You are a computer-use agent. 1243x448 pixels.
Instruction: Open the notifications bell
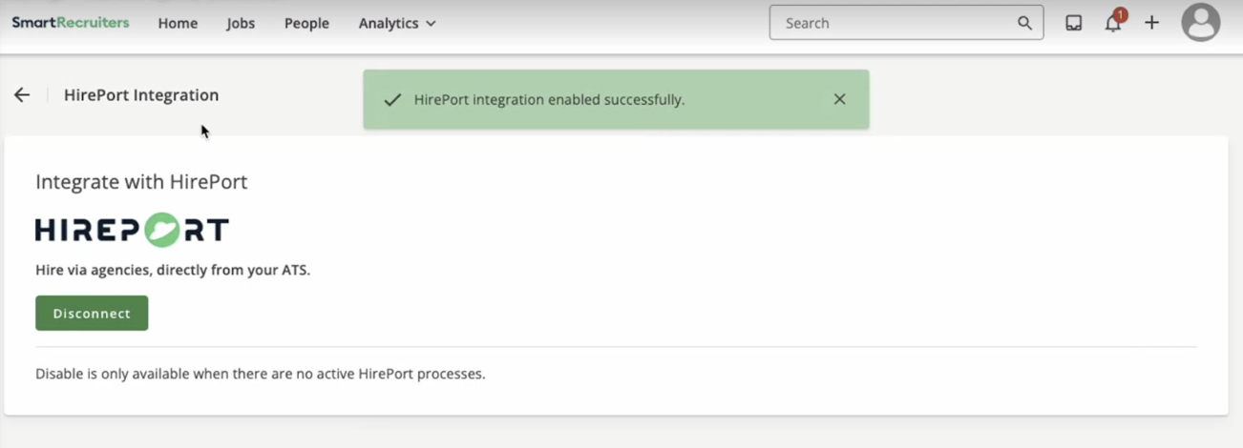1113,24
